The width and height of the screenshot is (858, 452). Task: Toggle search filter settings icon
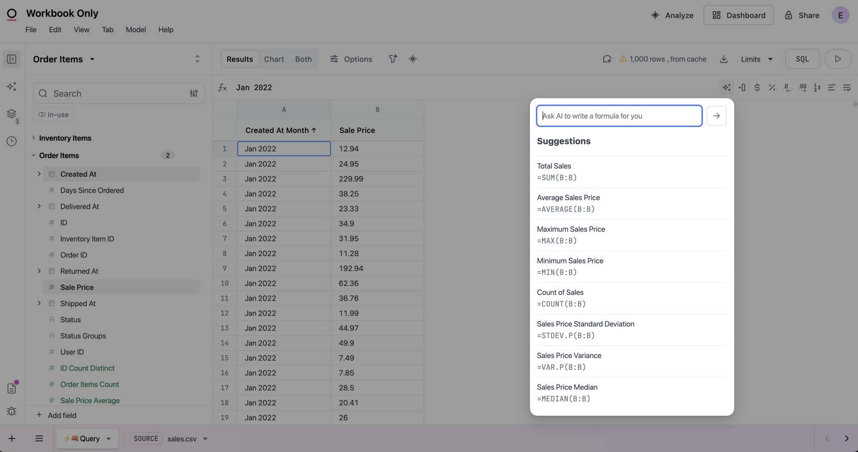point(194,93)
